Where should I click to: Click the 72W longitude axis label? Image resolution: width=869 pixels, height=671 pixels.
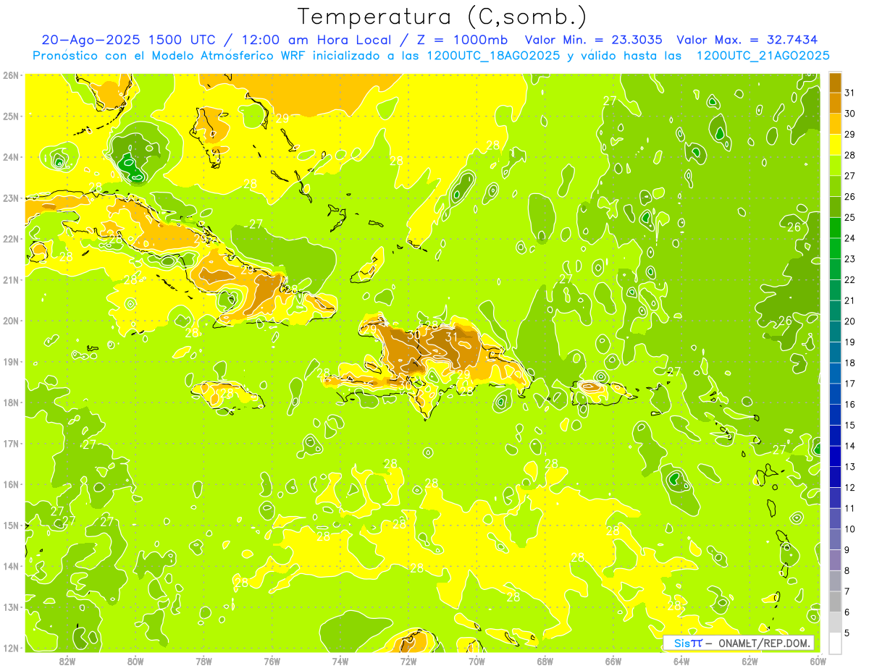tap(408, 661)
